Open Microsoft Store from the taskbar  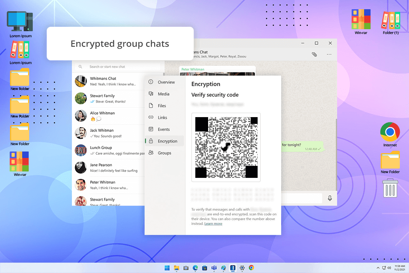tap(204, 268)
